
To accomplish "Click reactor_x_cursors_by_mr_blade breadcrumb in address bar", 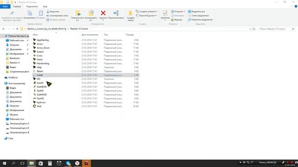I will pyautogui.click(x=47, y=29).
